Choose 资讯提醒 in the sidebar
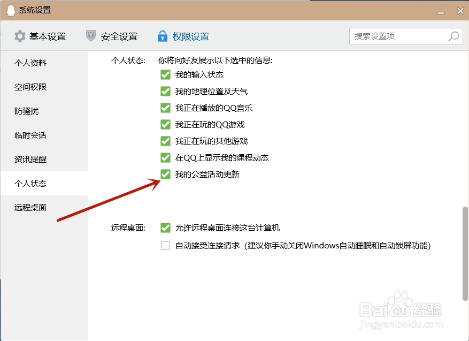Image resolution: width=469 pixels, height=341 pixels. tap(44, 160)
